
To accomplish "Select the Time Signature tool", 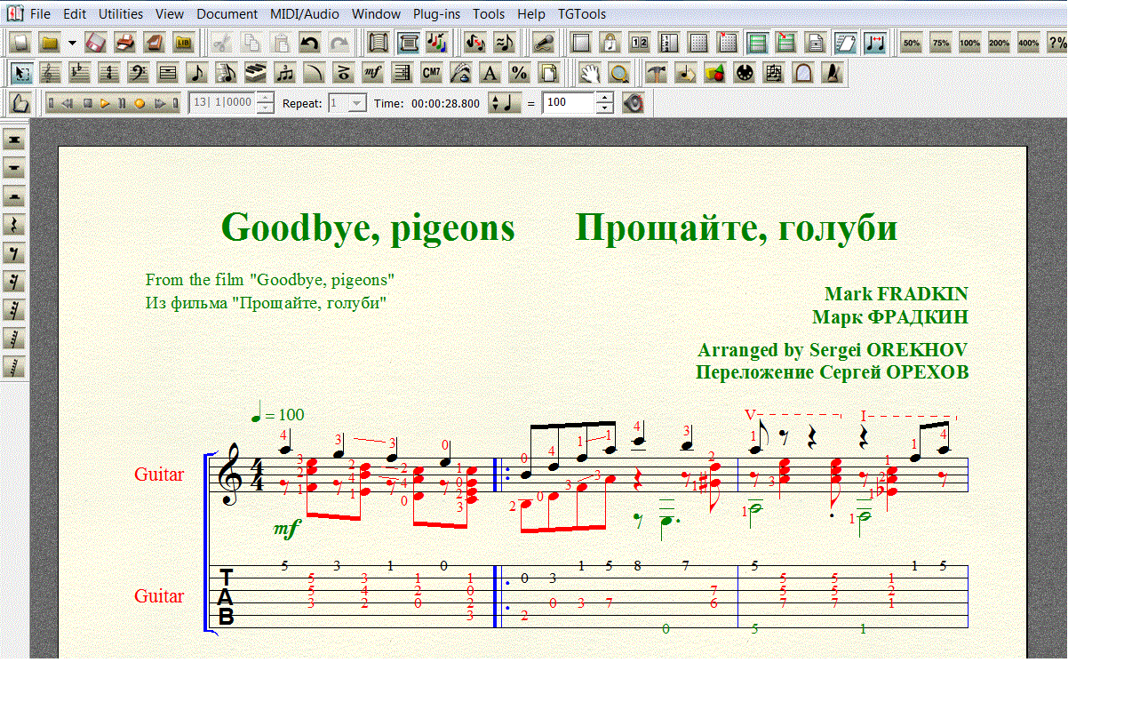I will [x=108, y=72].
